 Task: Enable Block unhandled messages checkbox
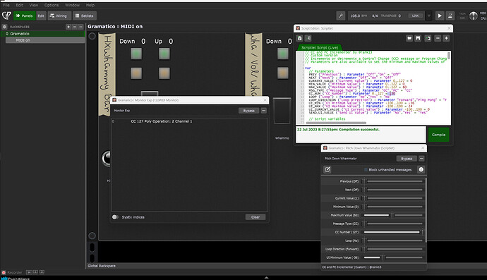(x=366, y=170)
